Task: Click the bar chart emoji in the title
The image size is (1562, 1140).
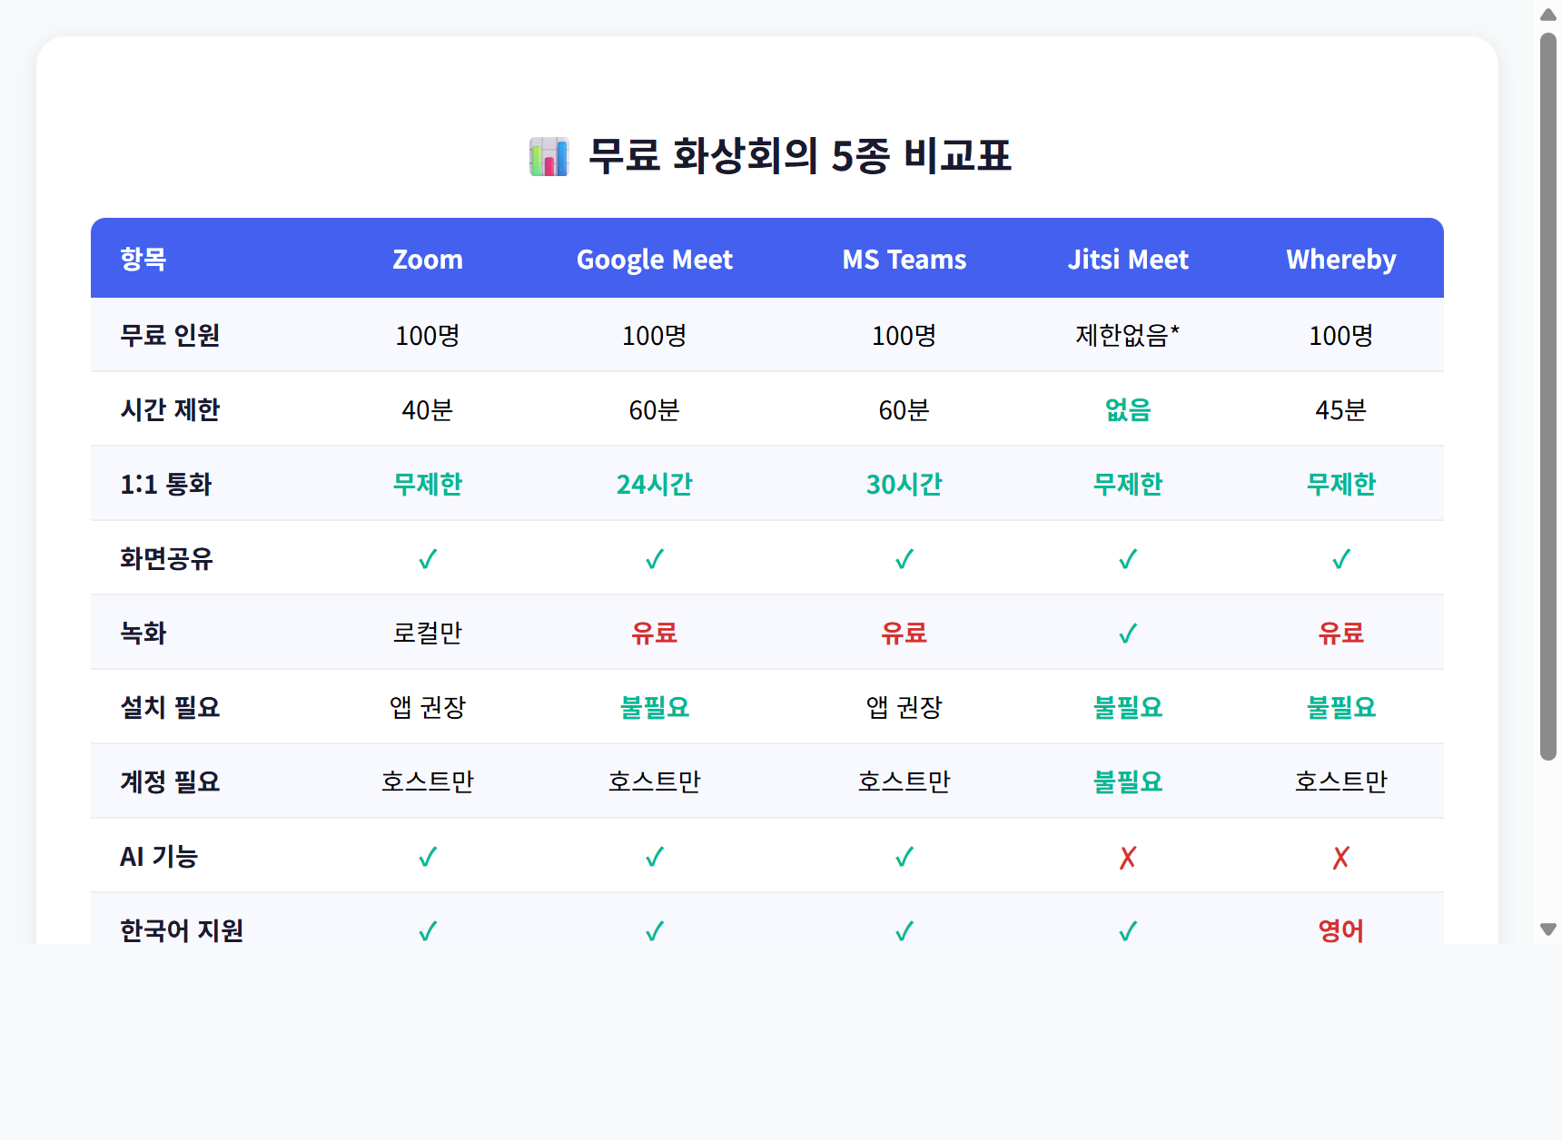Action: pyautogui.click(x=548, y=155)
